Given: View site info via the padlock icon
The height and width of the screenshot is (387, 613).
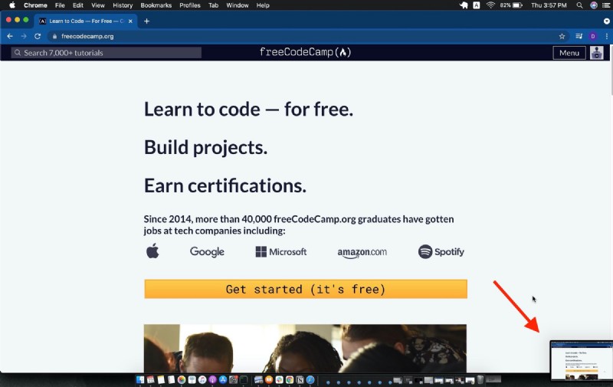Looking at the screenshot, I should tap(54, 36).
